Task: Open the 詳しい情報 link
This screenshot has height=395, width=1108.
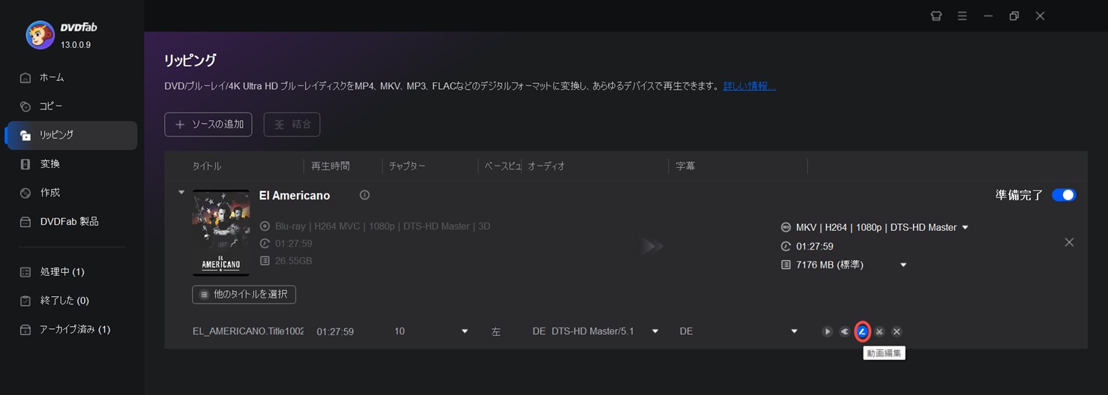Action: click(750, 86)
